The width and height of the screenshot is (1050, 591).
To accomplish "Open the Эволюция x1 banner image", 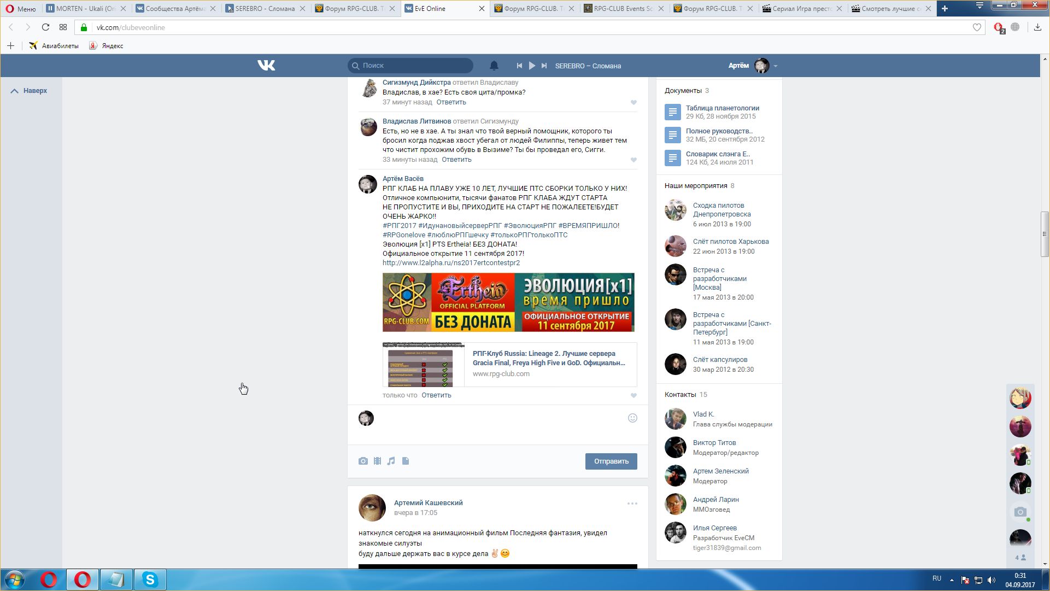I will (508, 302).
